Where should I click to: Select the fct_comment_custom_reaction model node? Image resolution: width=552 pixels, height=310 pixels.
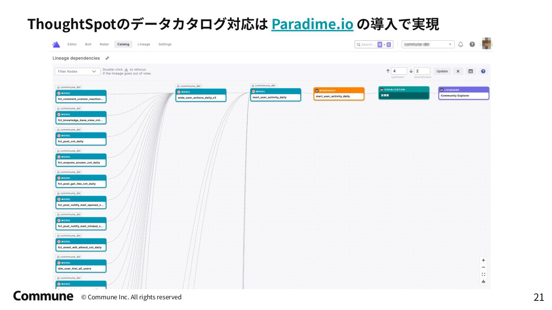[x=81, y=96]
